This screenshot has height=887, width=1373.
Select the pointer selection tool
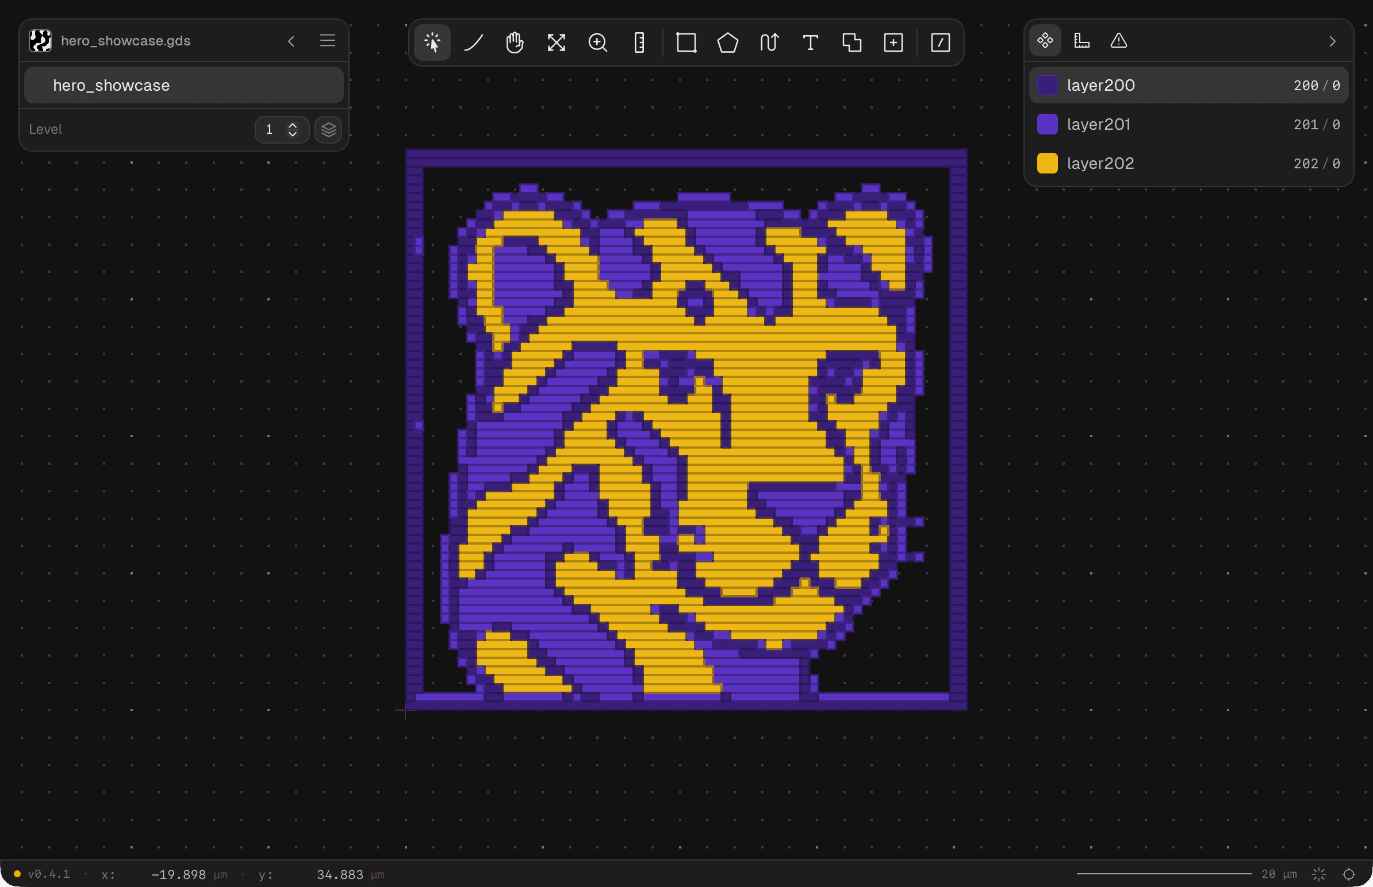click(x=432, y=42)
